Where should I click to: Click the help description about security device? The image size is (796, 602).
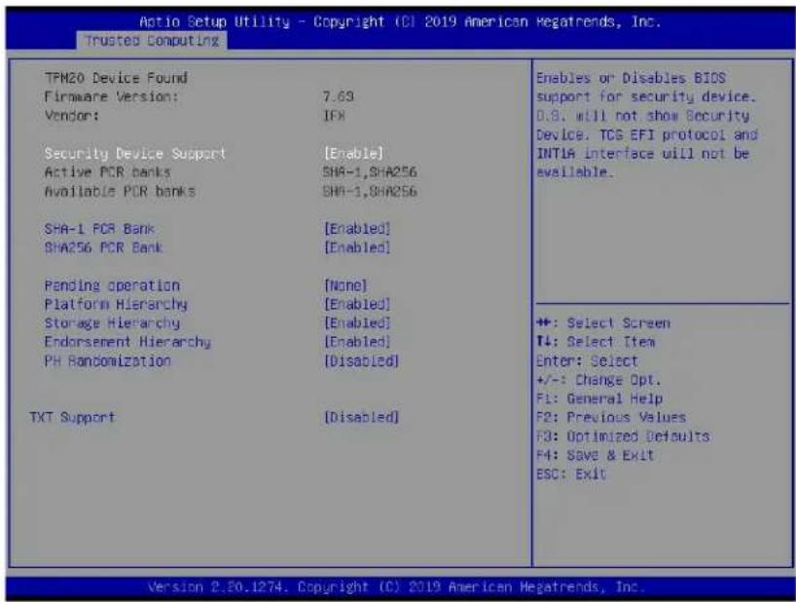647,125
